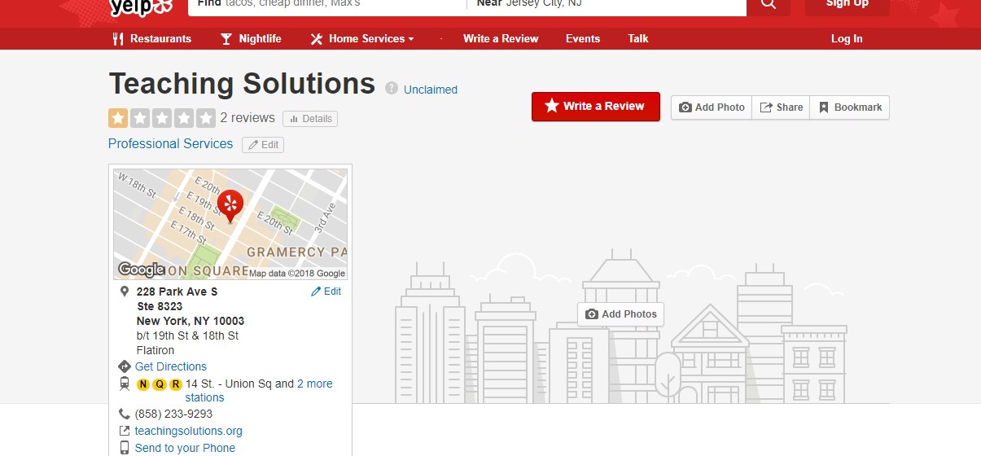
Task: Click the Unclaimed business link
Action: tap(431, 90)
